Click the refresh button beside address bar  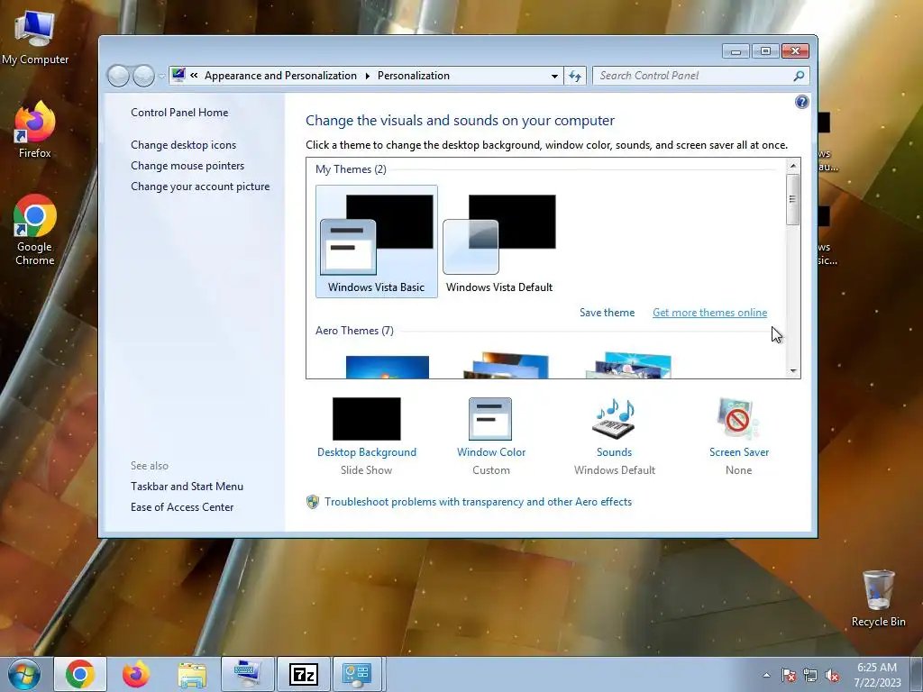click(x=575, y=76)
